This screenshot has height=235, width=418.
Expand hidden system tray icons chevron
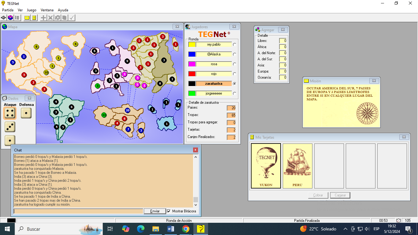[x=345, y=229]
